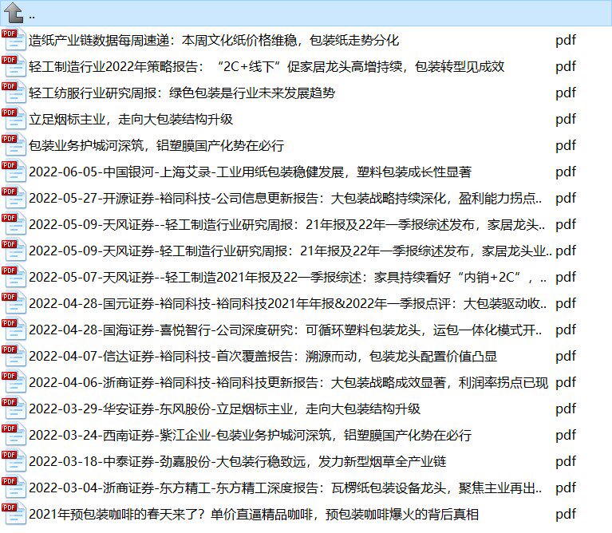Screen dimensions: 612x533
Task: Click pdf type cell of 造纸产业链 row
Action: [566, 40]
